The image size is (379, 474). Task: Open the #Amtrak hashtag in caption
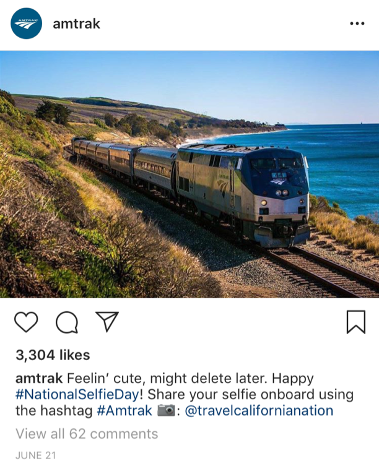[x=124, y=411]
